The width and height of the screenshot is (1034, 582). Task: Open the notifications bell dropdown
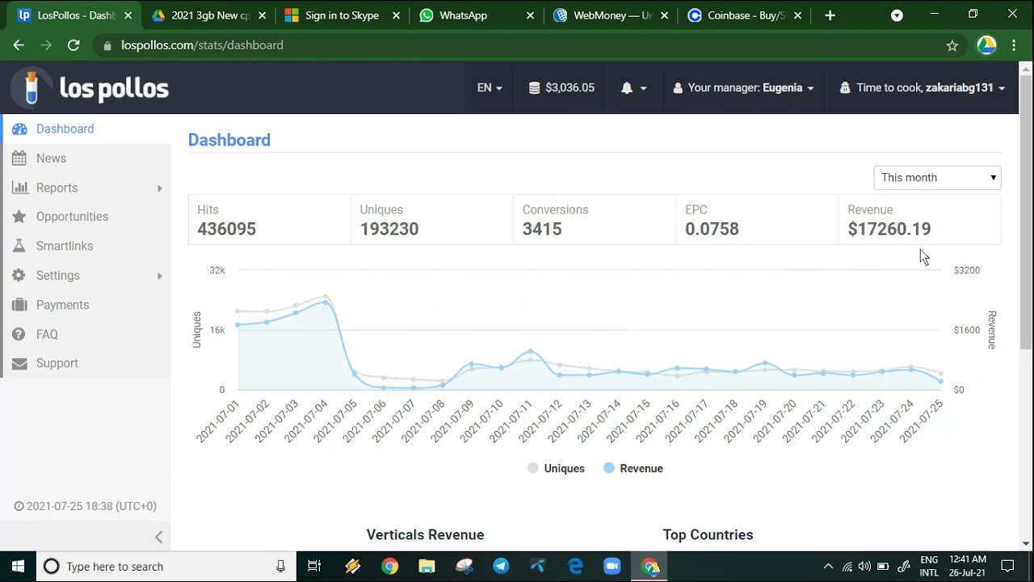point(634,88)
